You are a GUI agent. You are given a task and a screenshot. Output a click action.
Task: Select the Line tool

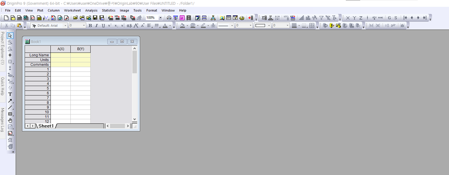[10, 107]
